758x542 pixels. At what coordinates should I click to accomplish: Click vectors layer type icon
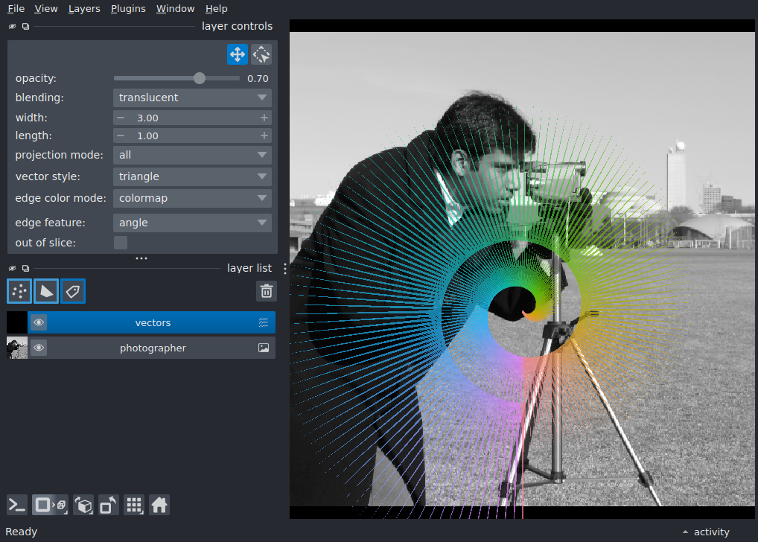pos(264,322)
